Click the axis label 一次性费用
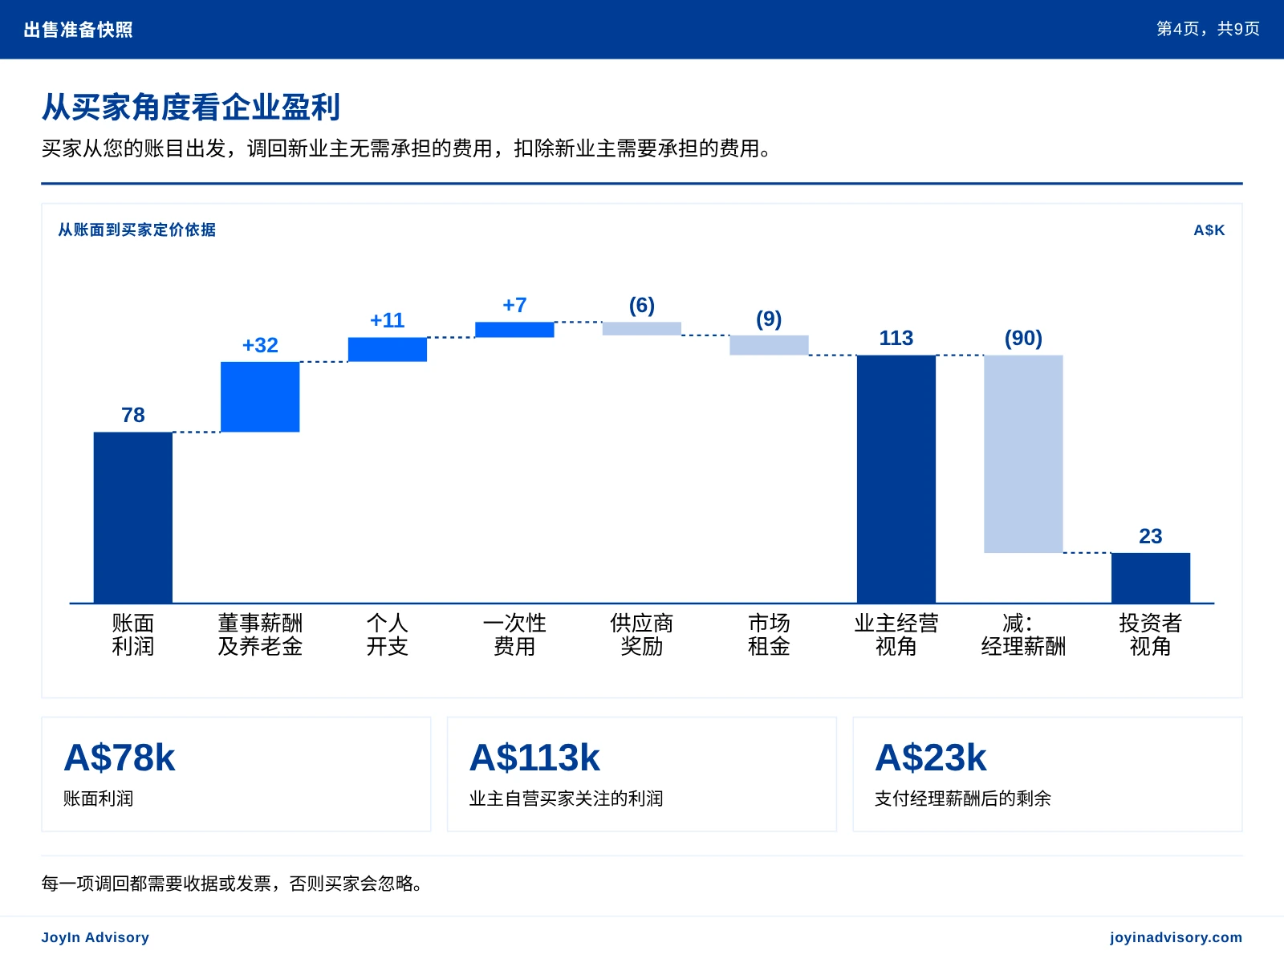 514,635
